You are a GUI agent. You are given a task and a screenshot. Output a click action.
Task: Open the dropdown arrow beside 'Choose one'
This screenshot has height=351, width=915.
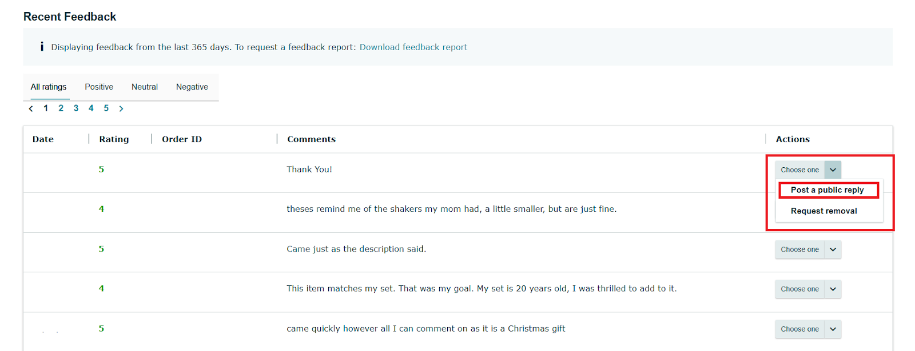tap(833, 170)
